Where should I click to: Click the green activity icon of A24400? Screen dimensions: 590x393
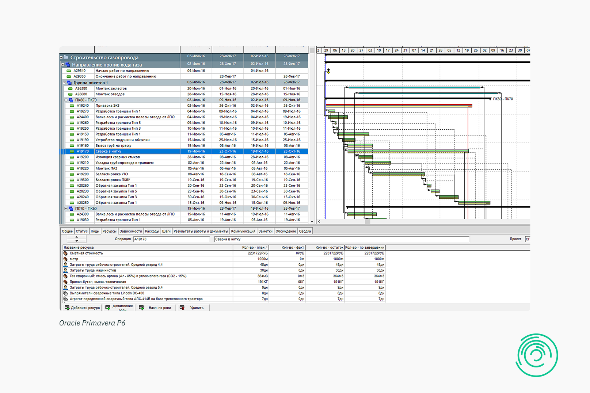(72, 117)
